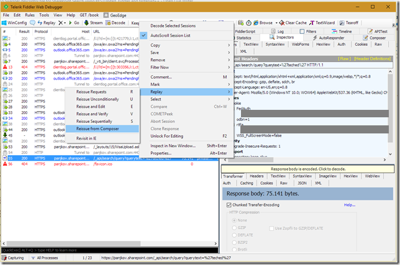
Task: Select session 56 favicon.ico row
Action: pos(110,164)
